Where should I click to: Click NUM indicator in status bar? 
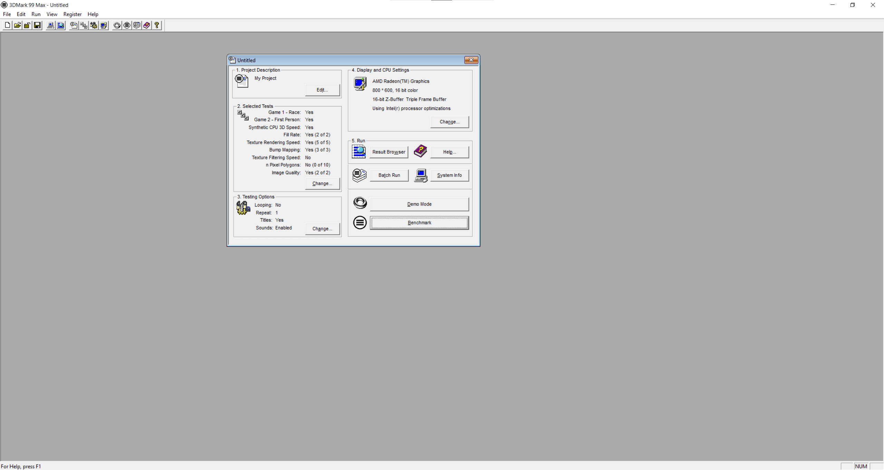point(861,466)
